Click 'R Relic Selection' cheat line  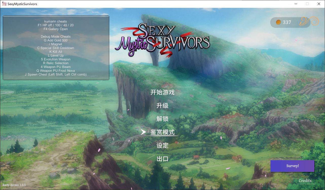[x=56, y=63]
